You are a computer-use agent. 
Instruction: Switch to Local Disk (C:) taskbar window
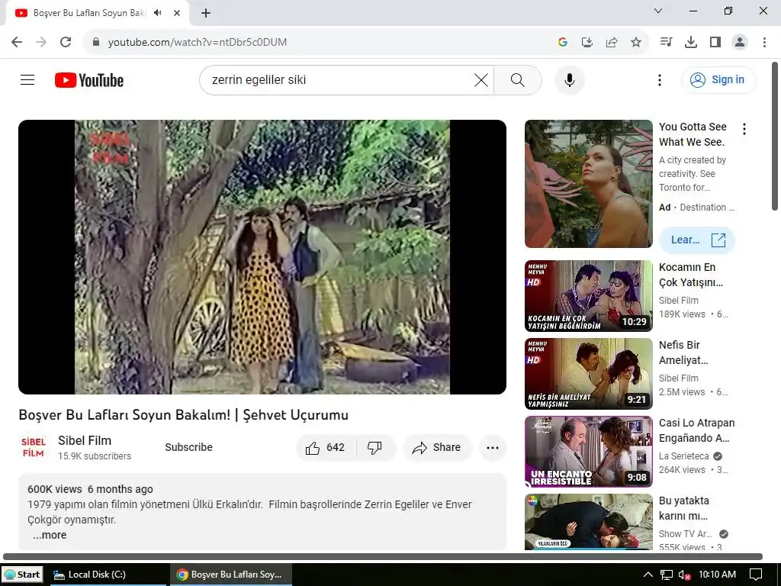[x=108, y=575]
